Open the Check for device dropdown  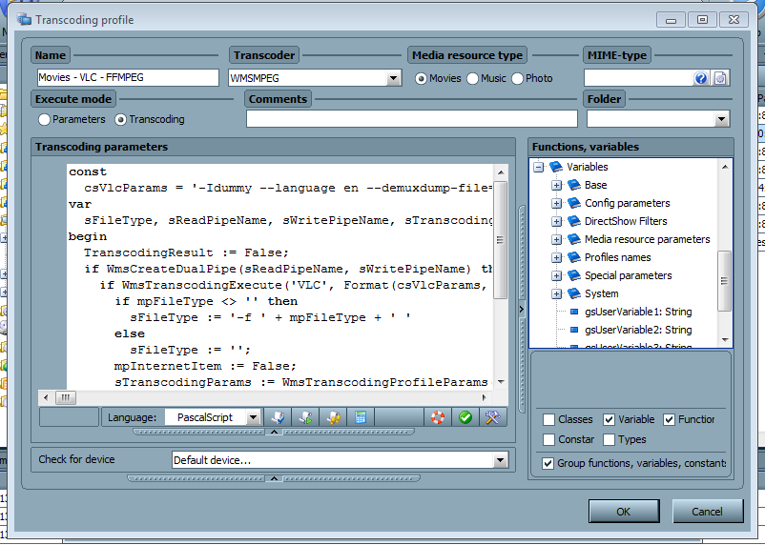[500, 460]
